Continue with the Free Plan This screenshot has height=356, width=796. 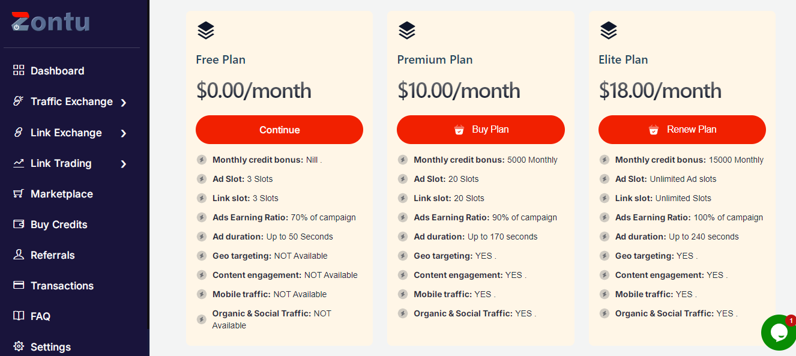[279, 130]
